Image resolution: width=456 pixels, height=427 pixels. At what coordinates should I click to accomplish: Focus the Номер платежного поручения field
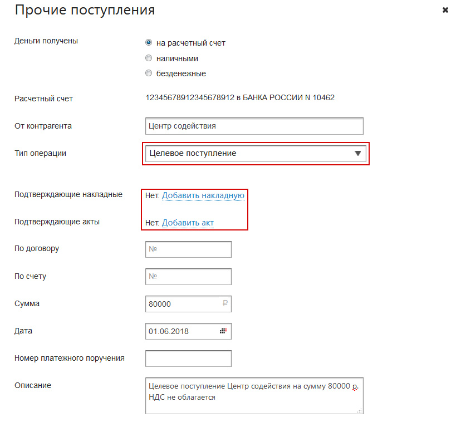click(x=188, y=359)
